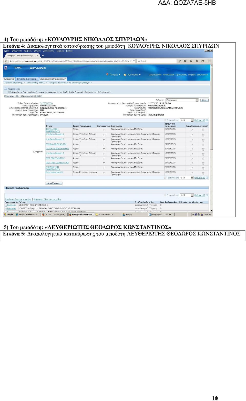Viewport: 246px width, 401px height.
Task: Open a new browser tab with plus
Action: point(43,56)
